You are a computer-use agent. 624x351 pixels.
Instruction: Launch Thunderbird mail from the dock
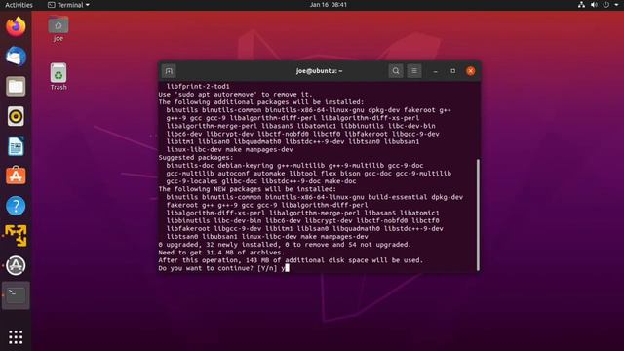coord(16,57)
